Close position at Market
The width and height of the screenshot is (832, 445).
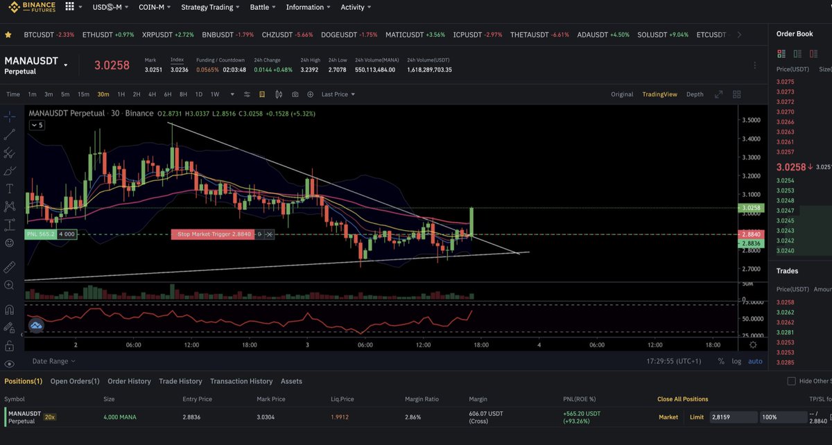point(668,417)
